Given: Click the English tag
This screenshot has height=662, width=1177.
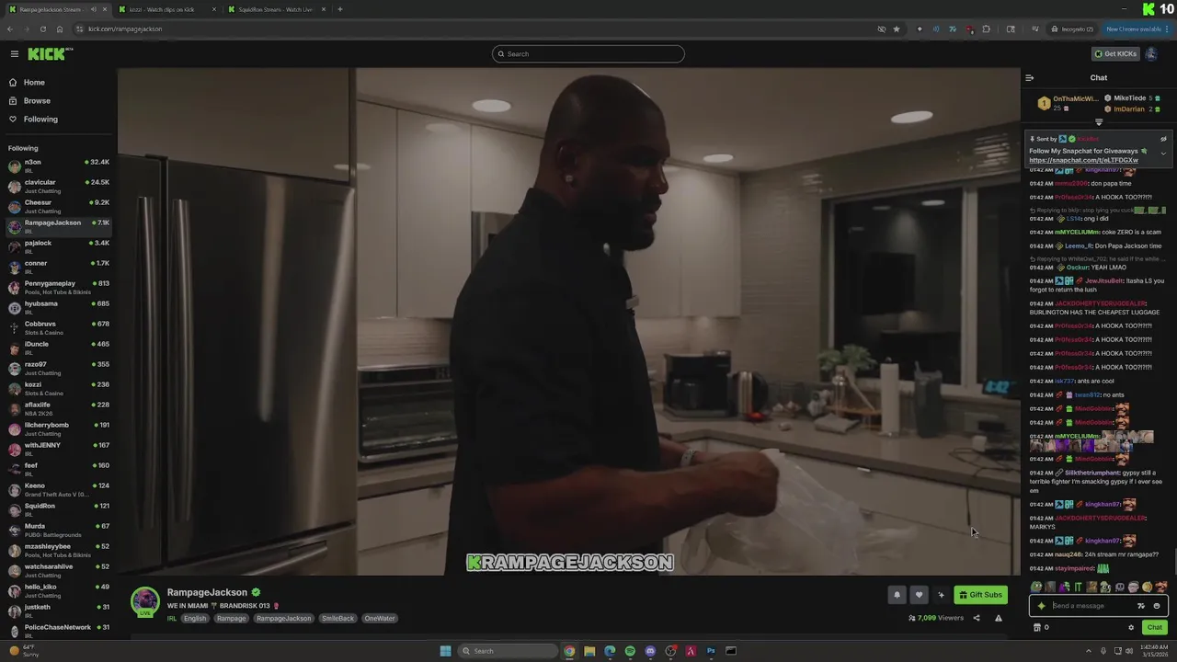Looking at the screenshot, I should [x=195, y=618].
